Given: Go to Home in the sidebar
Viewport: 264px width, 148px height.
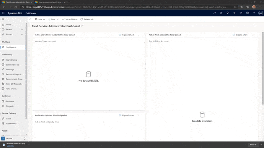Looking at the screenshot, I should coord(8,24).
